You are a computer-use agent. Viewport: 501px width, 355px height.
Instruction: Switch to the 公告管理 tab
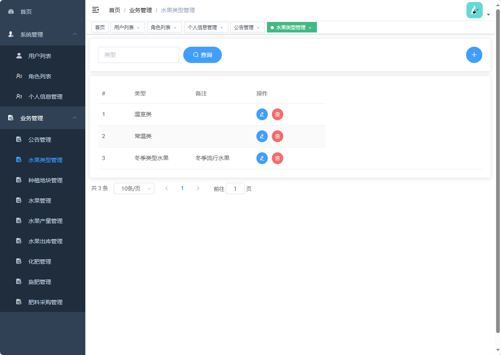[244, 27]
